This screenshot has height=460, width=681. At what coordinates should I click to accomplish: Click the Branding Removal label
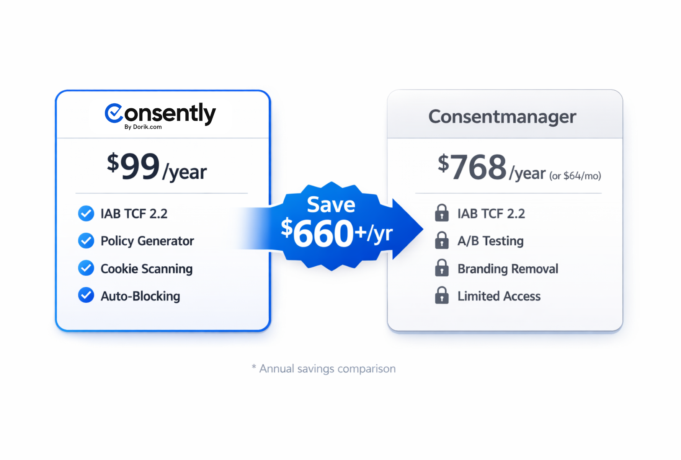tap(508, 269)
